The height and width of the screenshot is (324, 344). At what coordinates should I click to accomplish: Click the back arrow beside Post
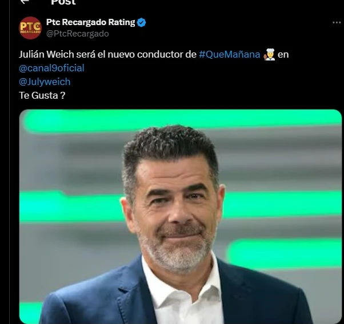[24, 2]
